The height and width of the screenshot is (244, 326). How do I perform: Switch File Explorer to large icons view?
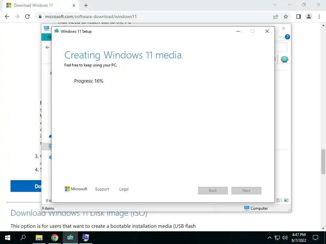coord(286,200)
